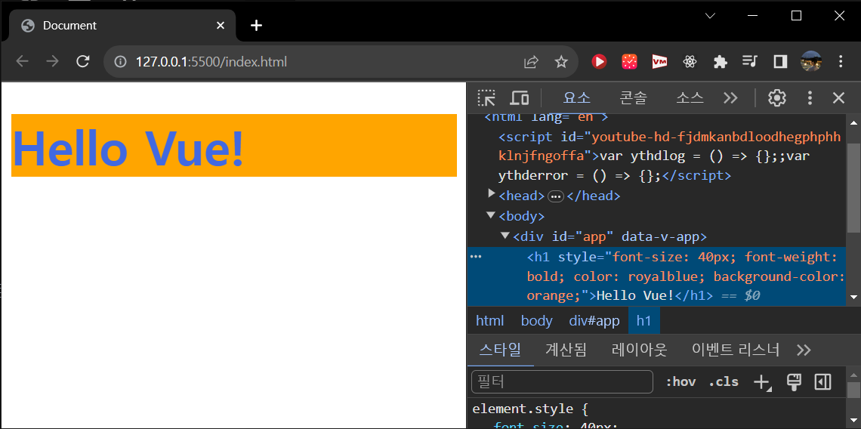Open the 레이아웃 tab
Screen dimensions: 861x429
[x=639, y=350]
